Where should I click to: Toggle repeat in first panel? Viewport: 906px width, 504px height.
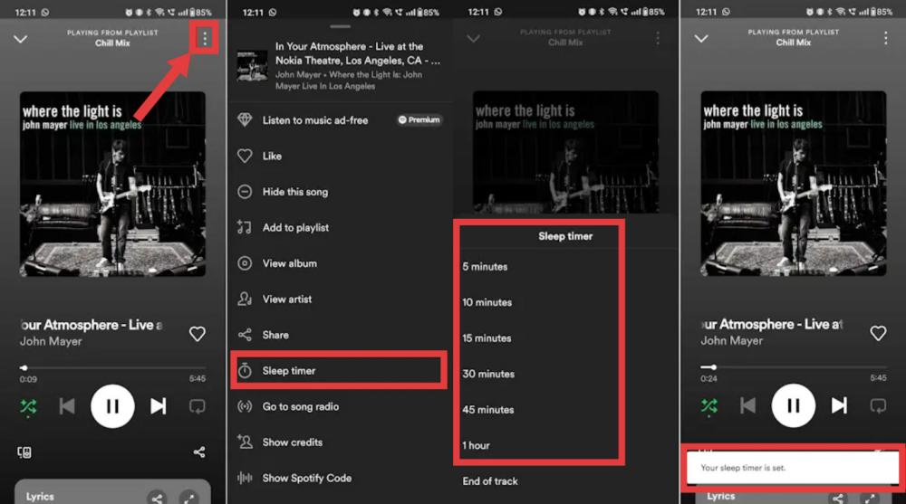tap(197, 406)
